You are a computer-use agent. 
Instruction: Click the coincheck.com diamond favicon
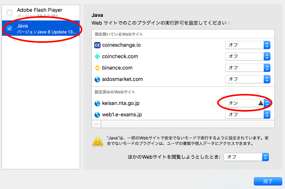(97, 57)
